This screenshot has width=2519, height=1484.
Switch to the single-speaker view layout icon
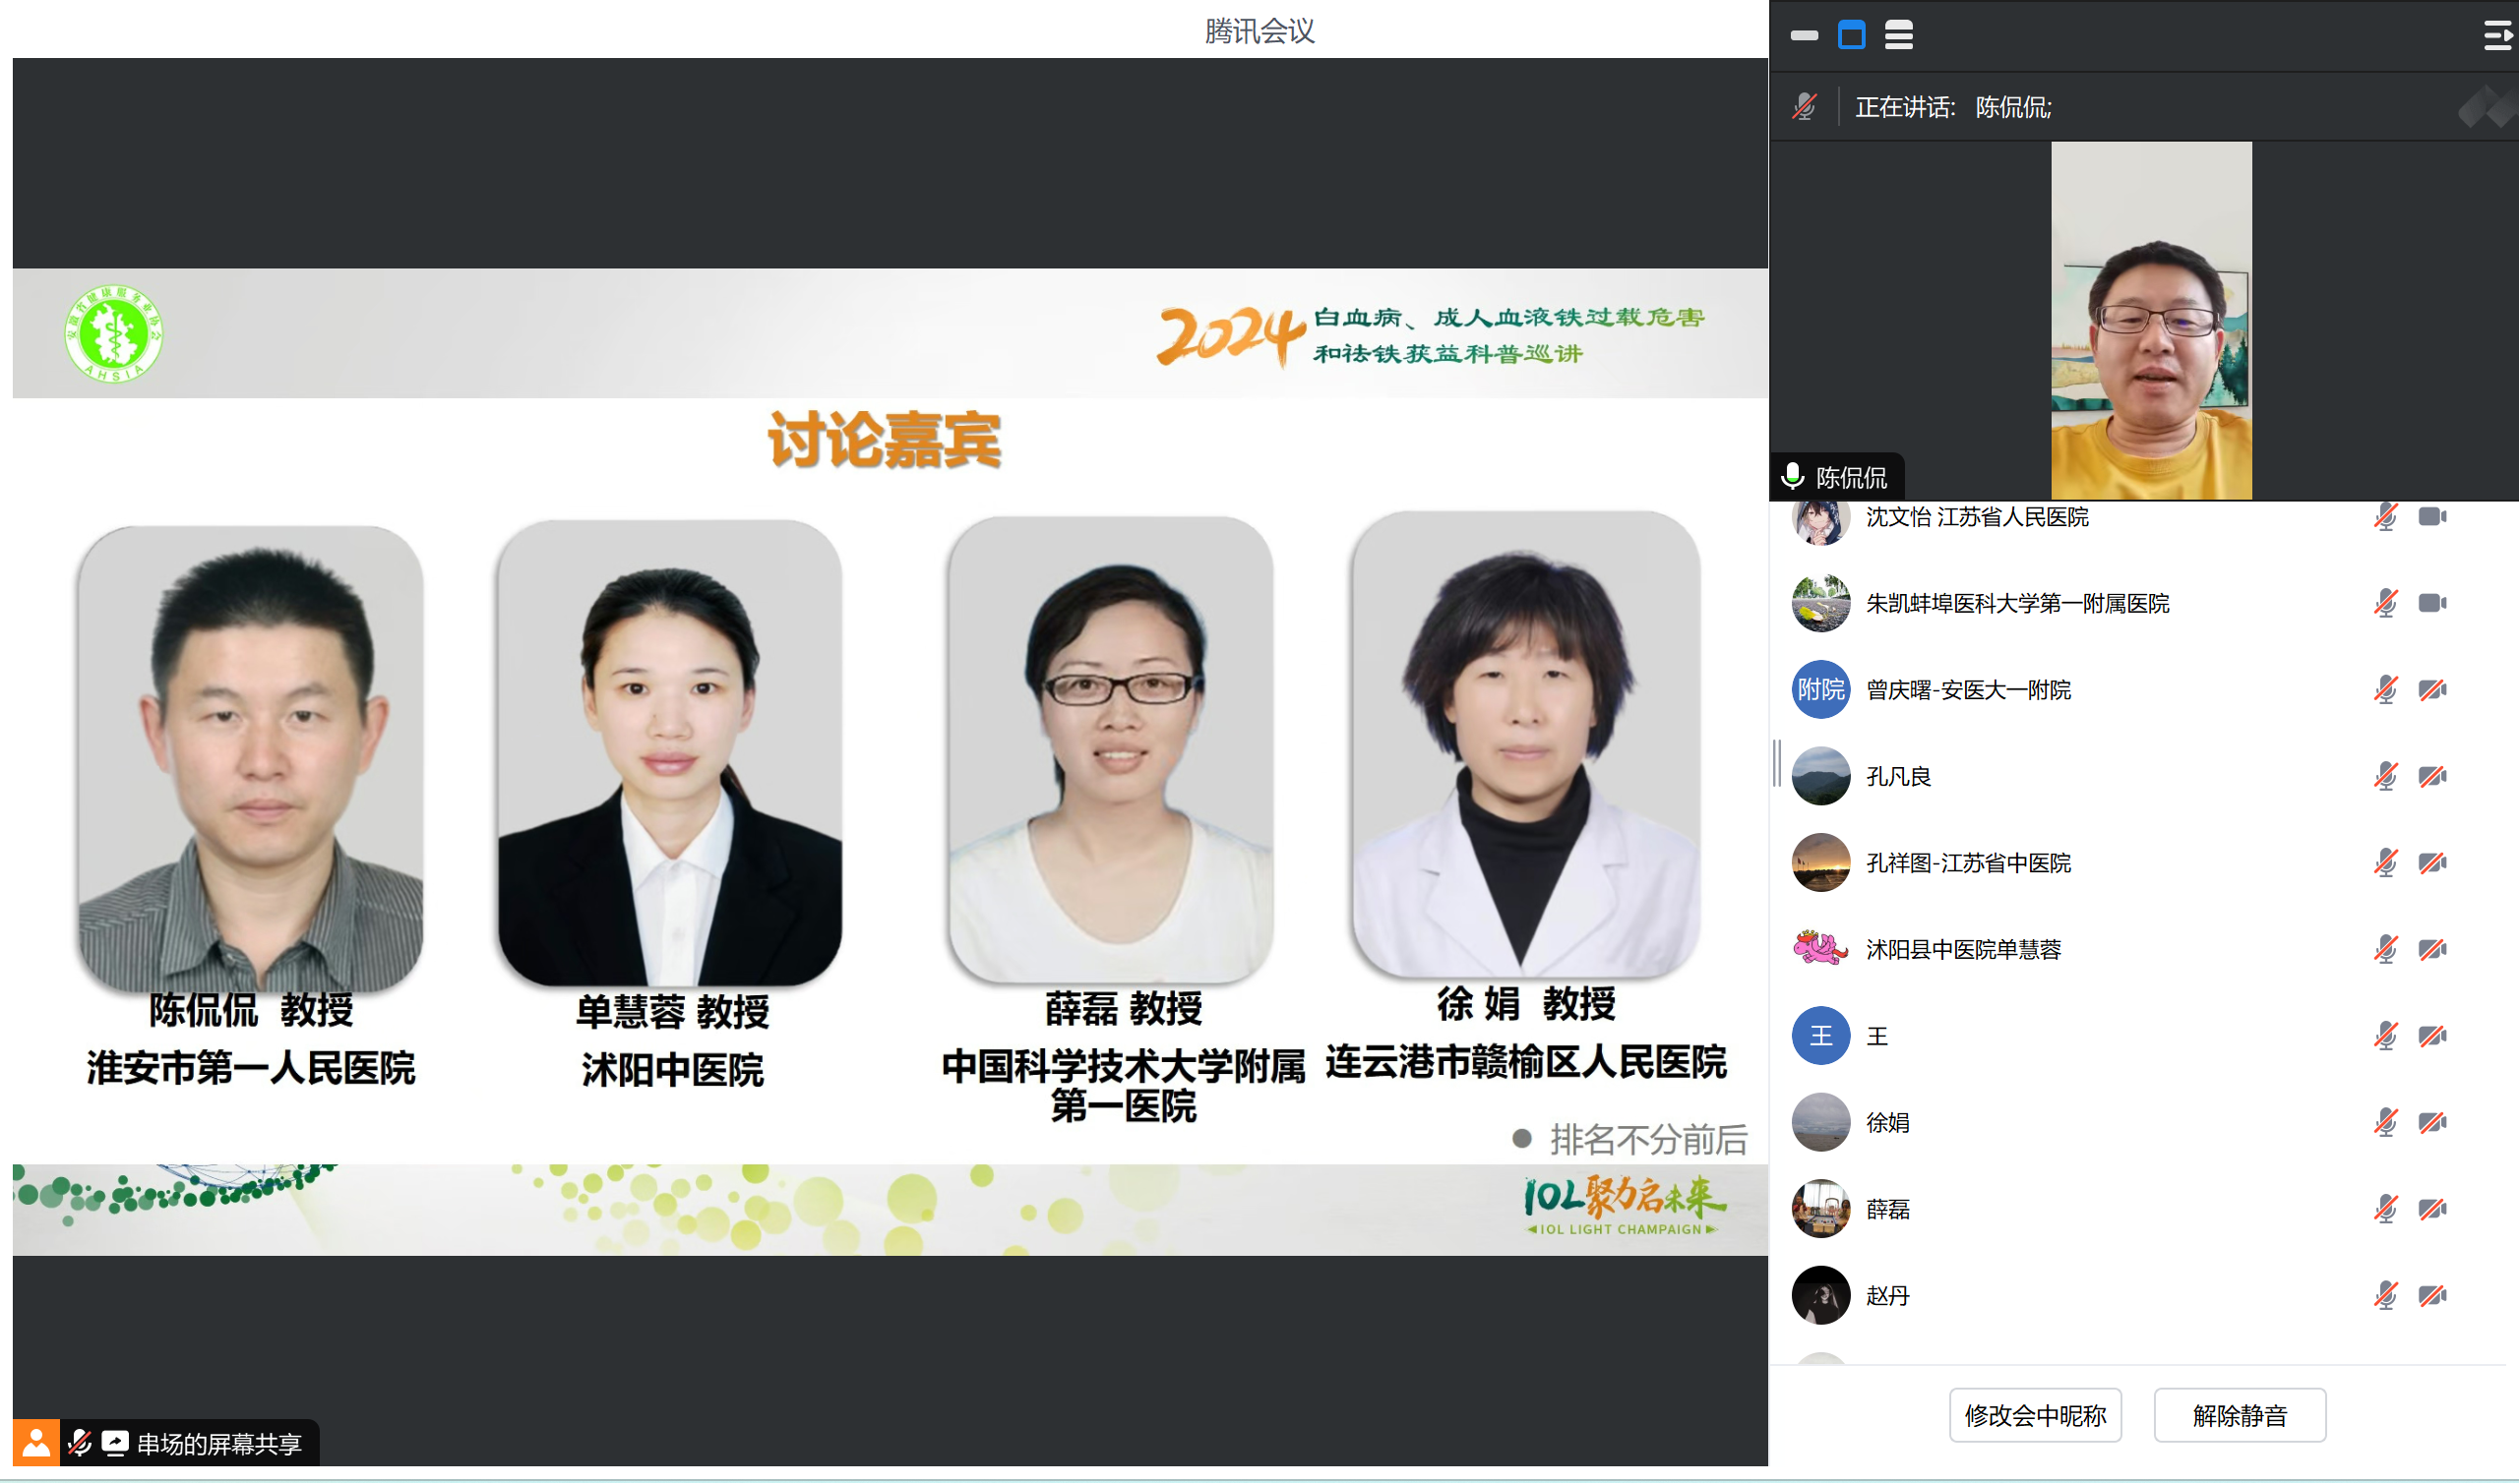pos(1851,35)
